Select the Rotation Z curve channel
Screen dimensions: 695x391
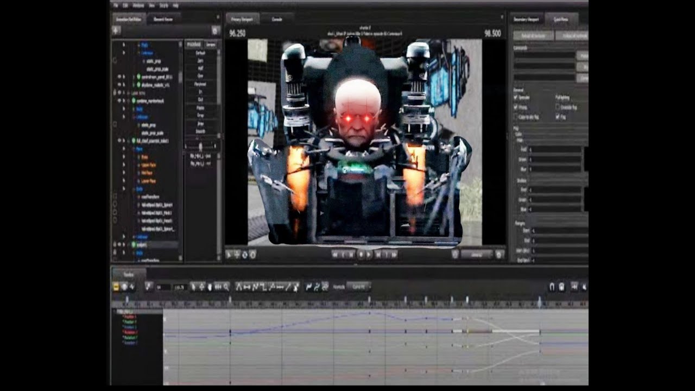tap(130, 343)
